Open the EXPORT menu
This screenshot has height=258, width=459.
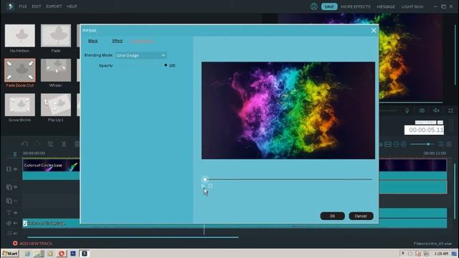(x=54, y=6)
